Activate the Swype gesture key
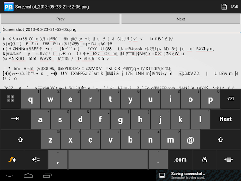 [12, 159]
